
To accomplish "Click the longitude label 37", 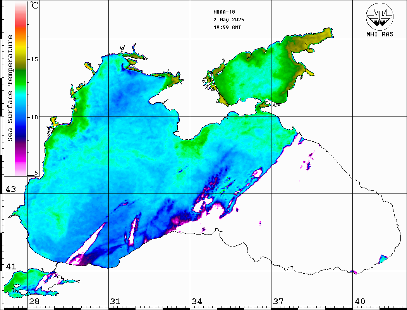I will tap(278, 301).
